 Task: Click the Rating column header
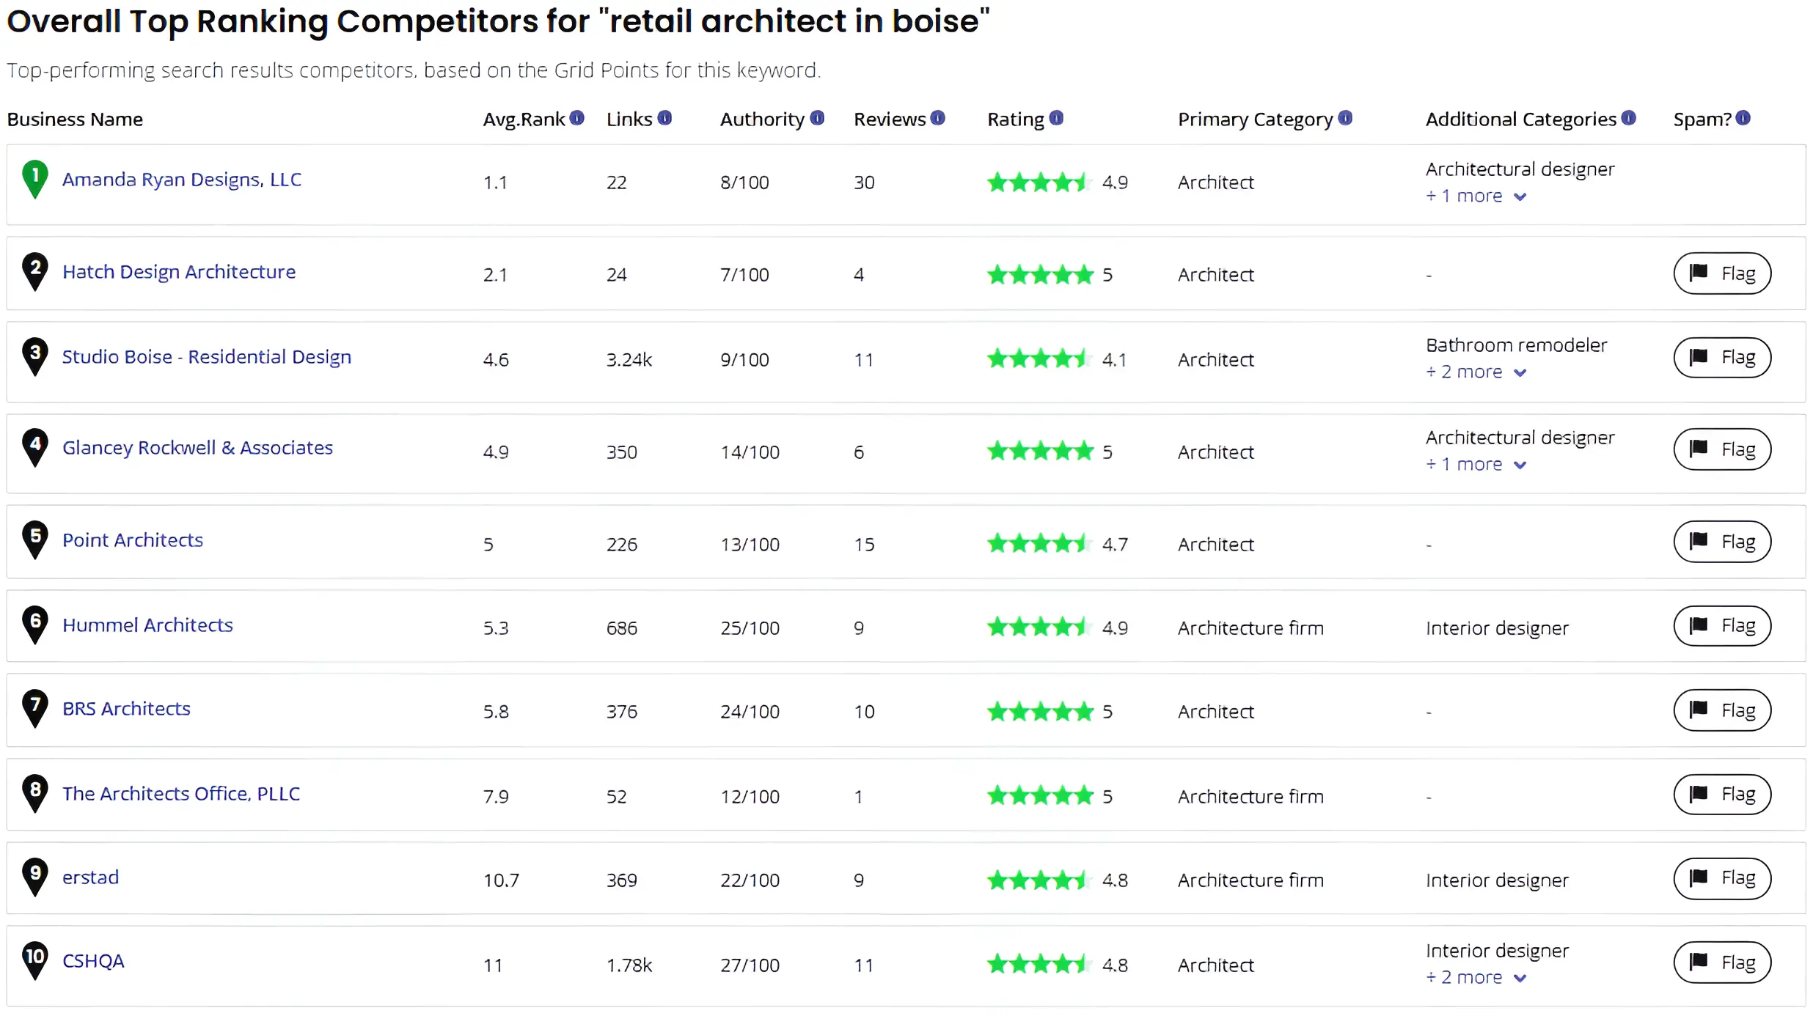point(1015,119)
